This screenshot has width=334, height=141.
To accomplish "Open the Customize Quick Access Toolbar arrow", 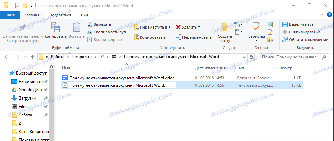I will [31, 6].
